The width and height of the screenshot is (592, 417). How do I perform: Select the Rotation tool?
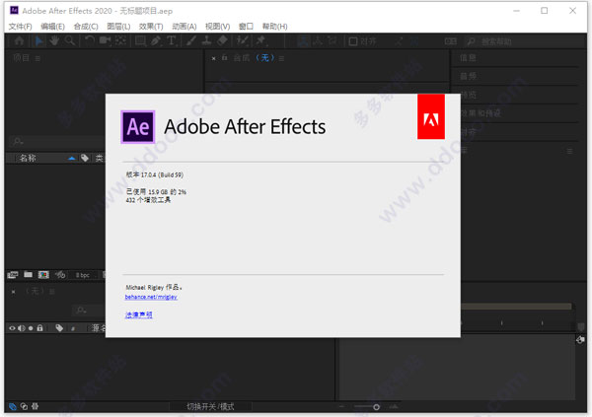pos(90,40)
